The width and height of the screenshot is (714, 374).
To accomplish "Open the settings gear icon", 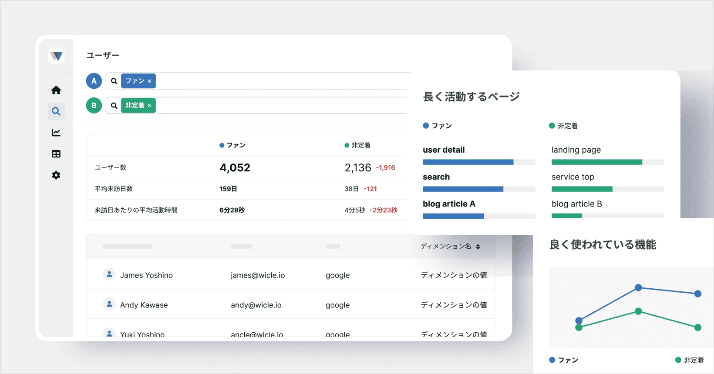I will point(56,175).
